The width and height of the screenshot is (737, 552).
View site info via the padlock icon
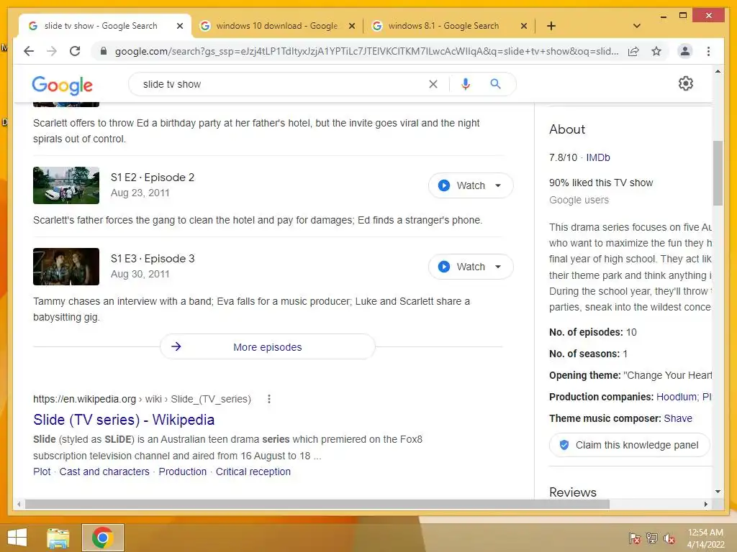pos(104,51)
